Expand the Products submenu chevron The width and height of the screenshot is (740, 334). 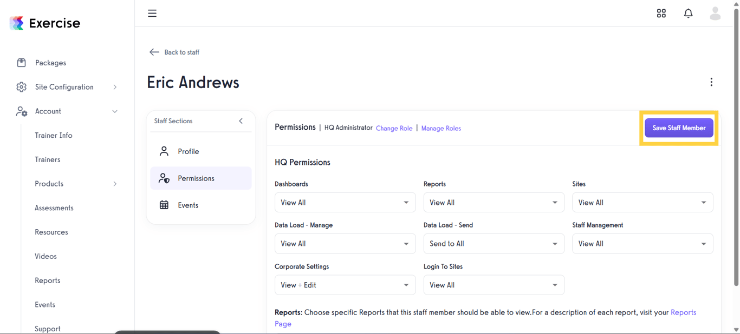[115, 184]
